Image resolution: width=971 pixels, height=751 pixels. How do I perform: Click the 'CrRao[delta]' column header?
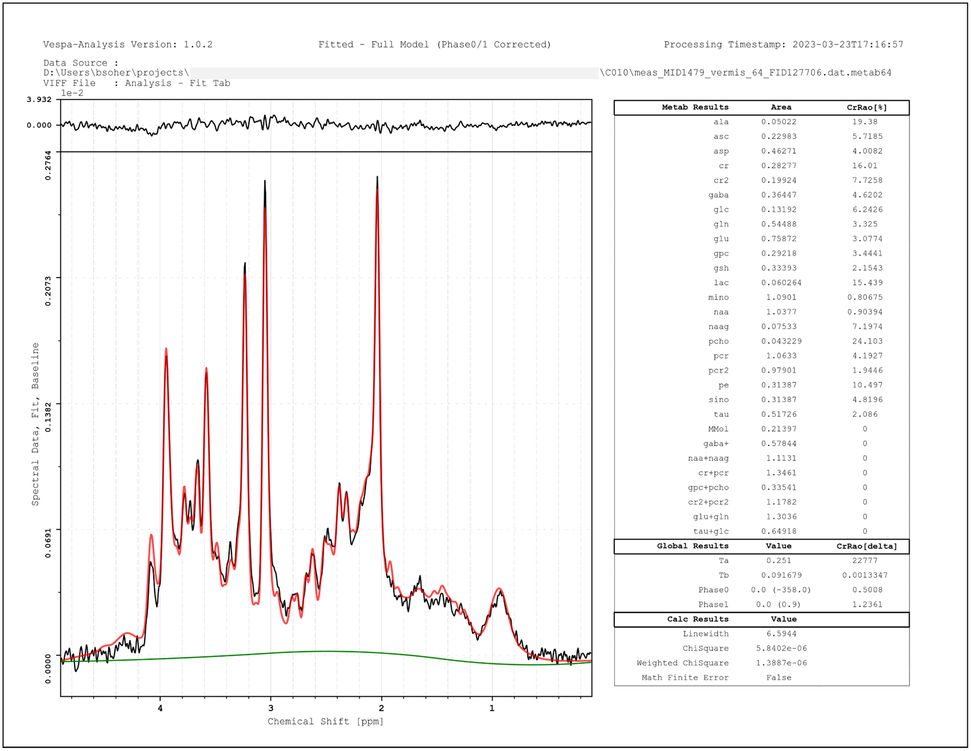(867, 546)
